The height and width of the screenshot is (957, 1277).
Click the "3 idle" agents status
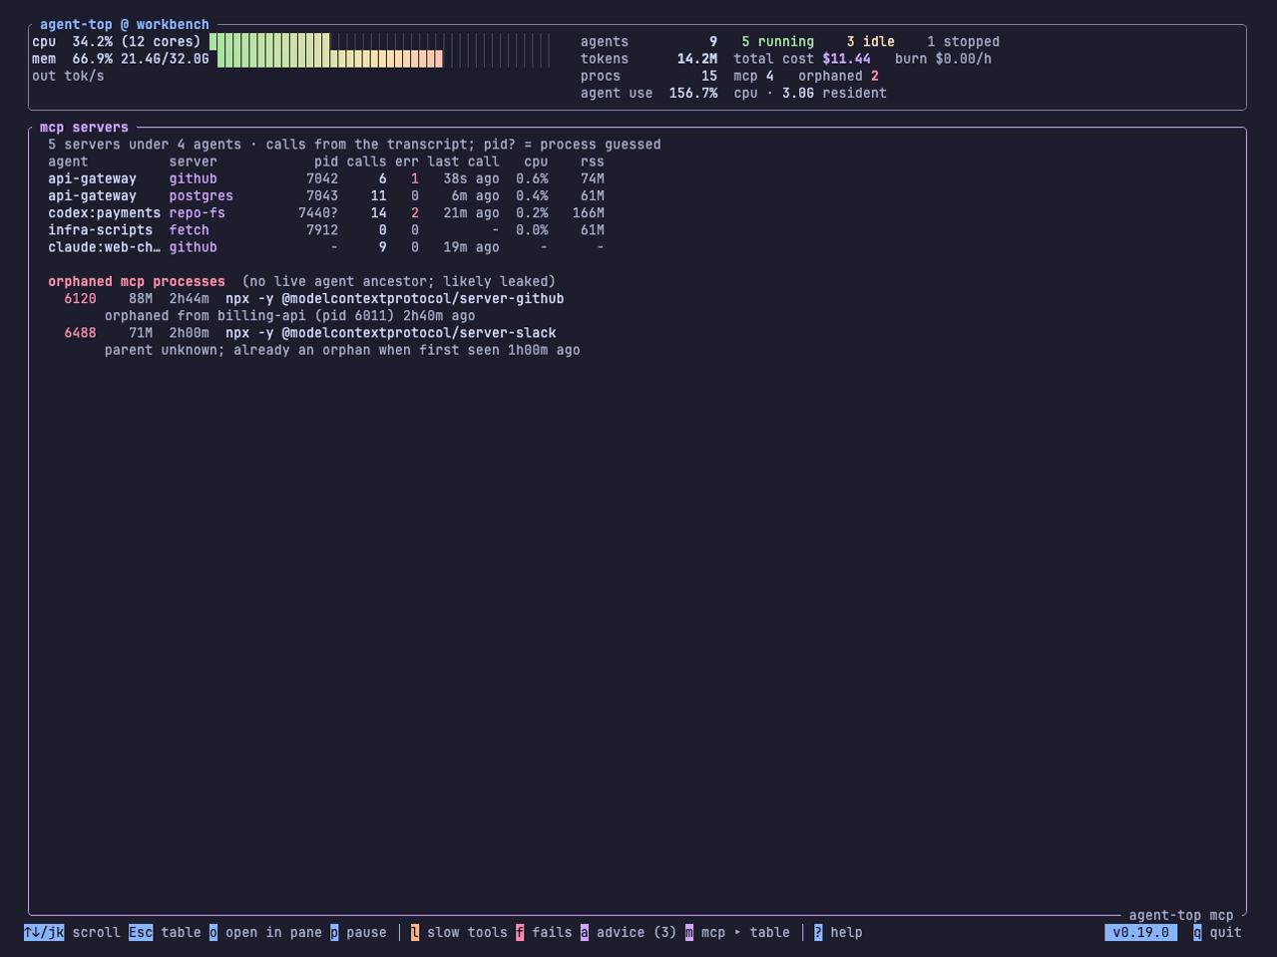(x=871, y=42)
